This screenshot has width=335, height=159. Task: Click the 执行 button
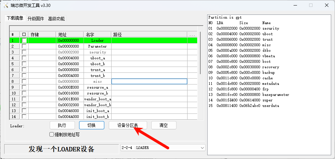(62, 125)
